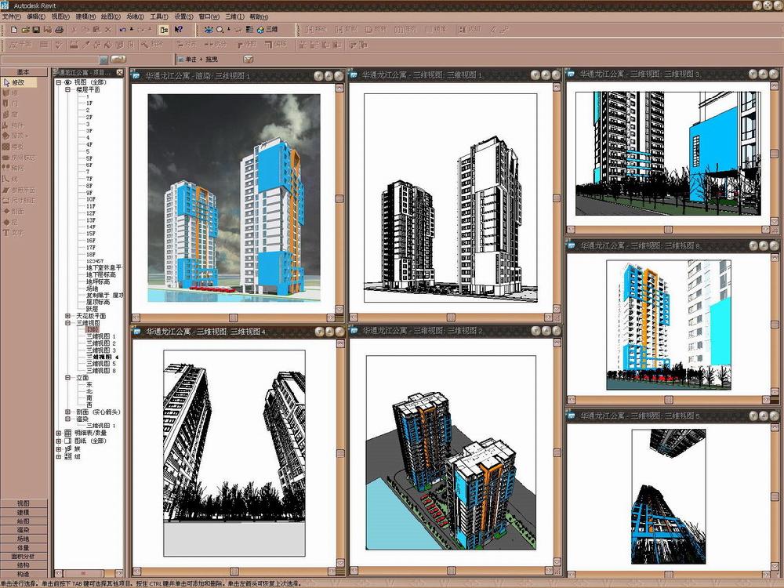
Task: Open the 工具(T) menu
Action: pyautogui.click(x=158, y=16)
